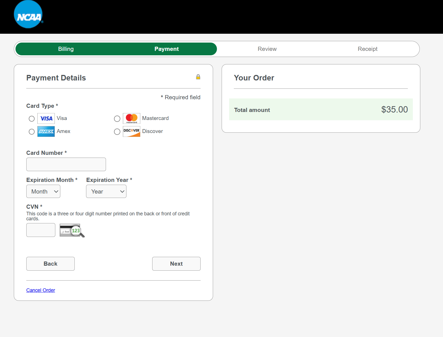Open the Receipt step tab
Viewport: 443px width, 337px height.
pyautogui.click(x=367, y=49)
